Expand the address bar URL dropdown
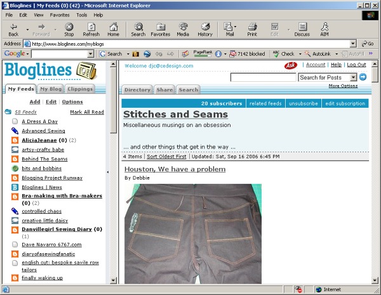 [x=353, y=44]
